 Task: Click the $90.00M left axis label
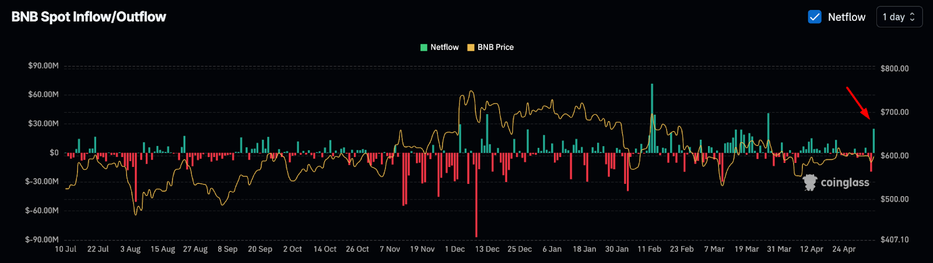click(x=43, y=66)
